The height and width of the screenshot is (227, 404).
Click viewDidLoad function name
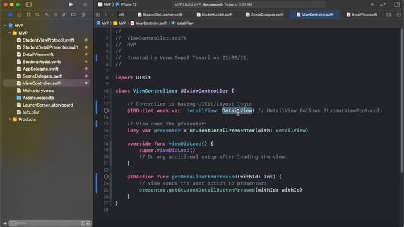[185, 144]
